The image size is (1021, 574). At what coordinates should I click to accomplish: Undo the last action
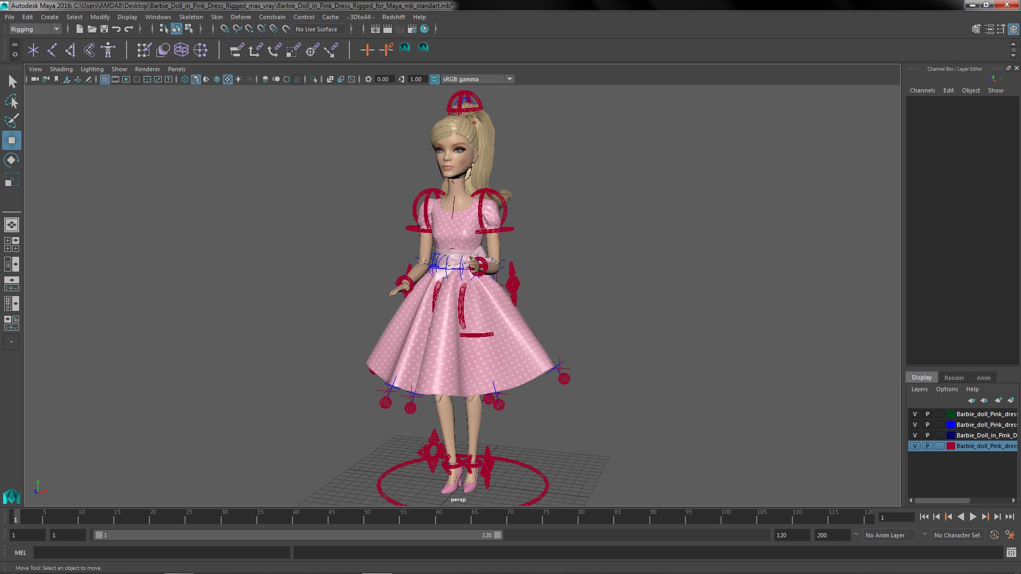click(x=116, y=29)
